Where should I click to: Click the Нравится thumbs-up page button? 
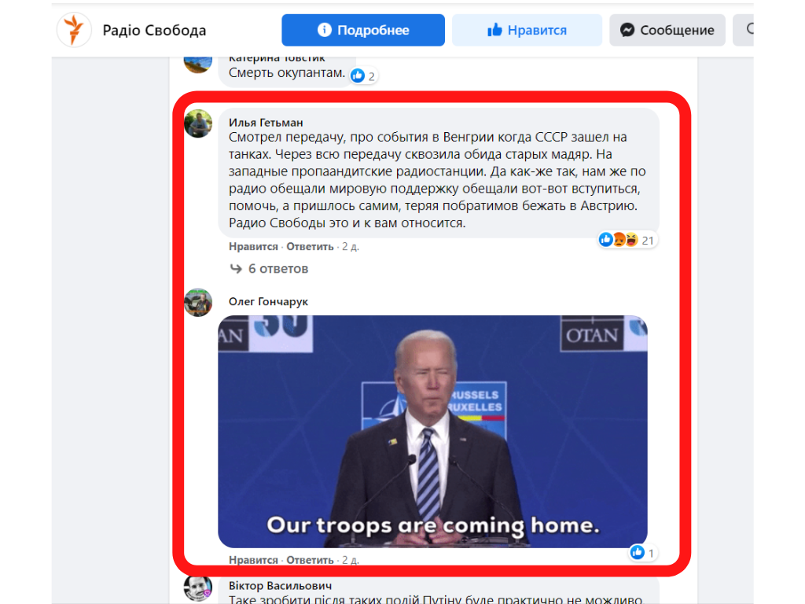pos(527,31)
